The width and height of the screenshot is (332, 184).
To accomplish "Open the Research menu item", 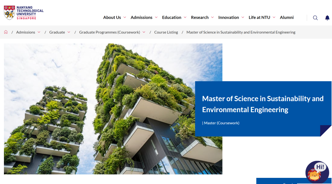I will click(200, 18).
